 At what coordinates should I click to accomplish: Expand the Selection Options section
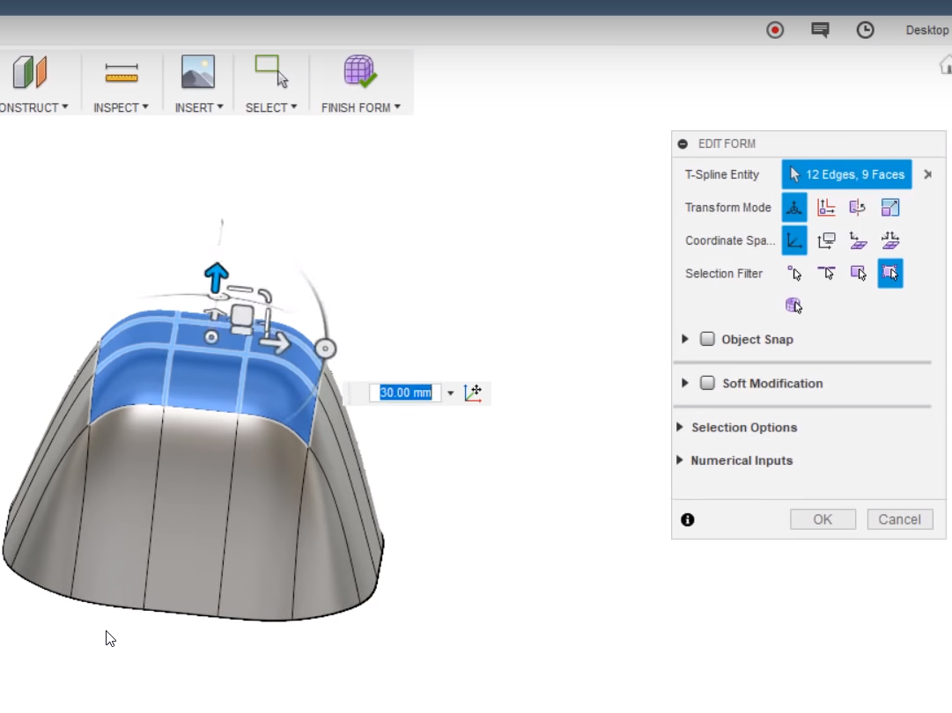pyautogui.click(x=679, y=427)
